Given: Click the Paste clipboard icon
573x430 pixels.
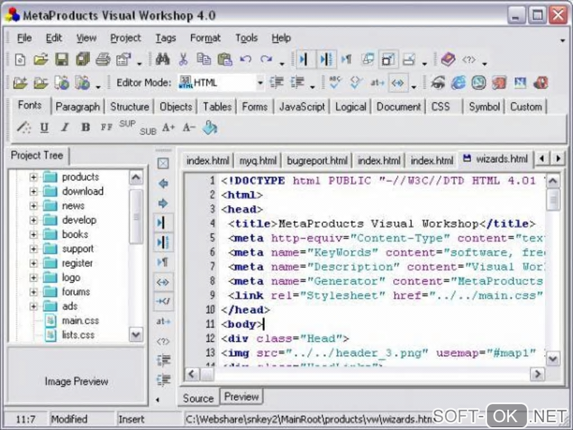Looking at the screenshot, I should pos(225,59).
